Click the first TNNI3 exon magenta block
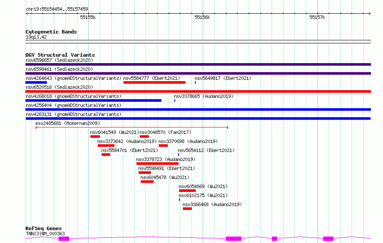The height and width of the screenshot is (243, 383). (64, 239)
